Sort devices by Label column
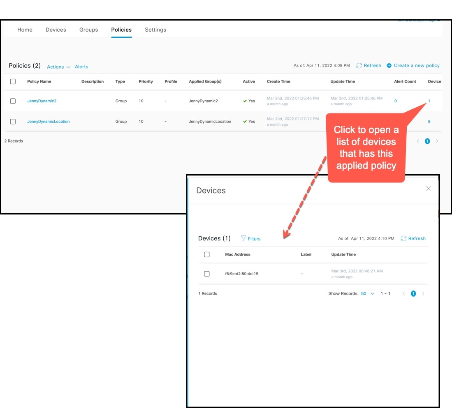 click(x=306, y=254)
